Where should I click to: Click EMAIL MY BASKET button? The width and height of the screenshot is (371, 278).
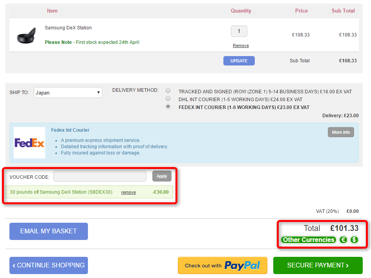tap(49, 231)
